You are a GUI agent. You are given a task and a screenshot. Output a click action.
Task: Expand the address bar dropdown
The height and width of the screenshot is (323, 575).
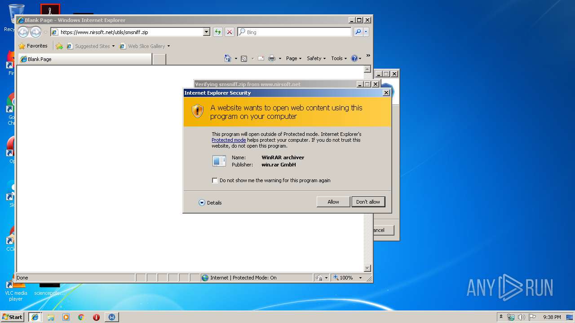(207, 32)
